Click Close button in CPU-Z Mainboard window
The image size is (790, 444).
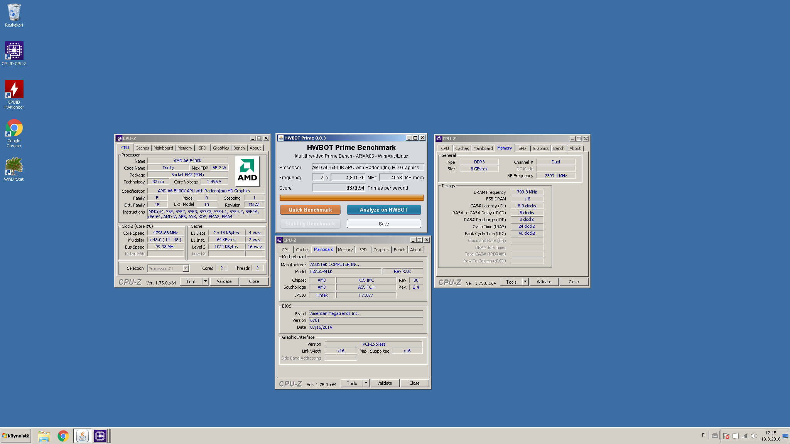tap(414, 383)
